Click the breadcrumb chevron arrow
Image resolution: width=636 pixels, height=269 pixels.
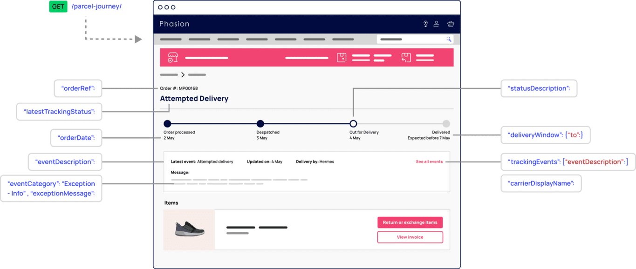[x=183, y=75]
